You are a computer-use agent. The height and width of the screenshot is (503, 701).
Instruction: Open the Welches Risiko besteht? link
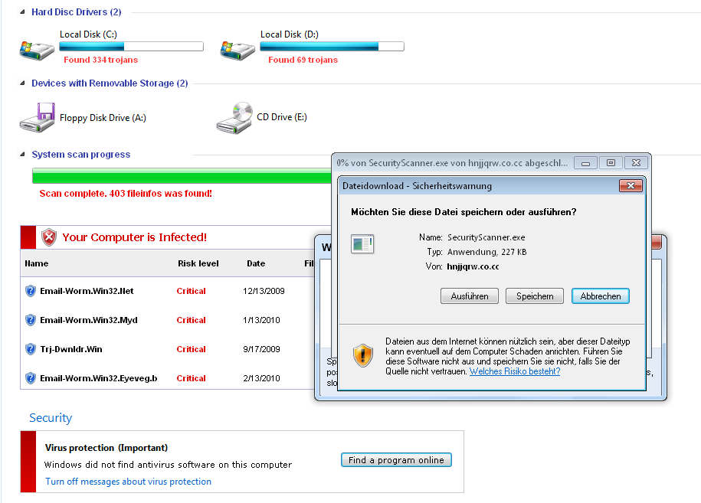[515, 371]
